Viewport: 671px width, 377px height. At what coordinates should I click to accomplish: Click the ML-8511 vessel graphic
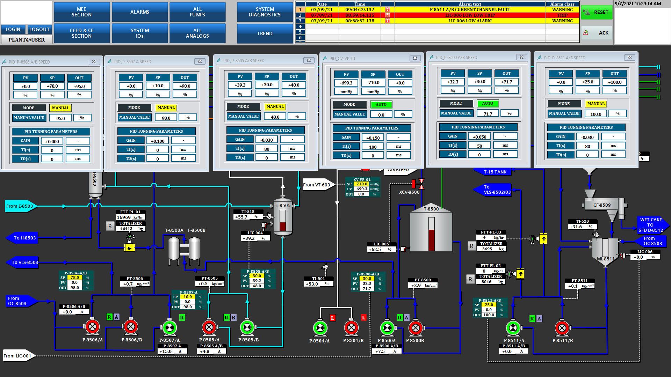(605, 252)
